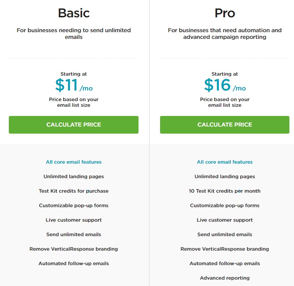Click Send unlimited emails under Basic
Screen dimensions: 294x286
pos(74,234)
